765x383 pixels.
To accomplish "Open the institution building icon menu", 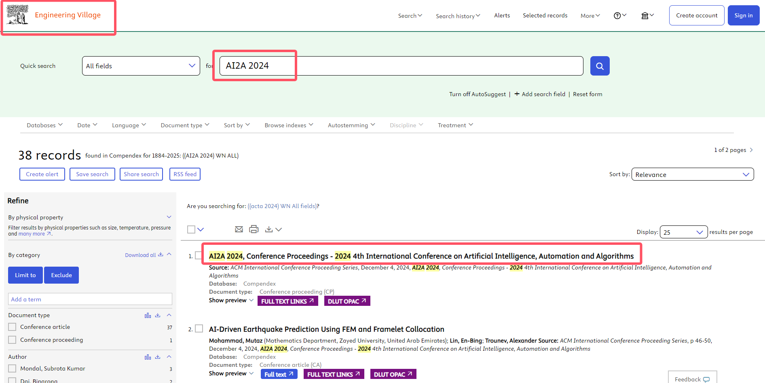I will click(x=647, y=15).
